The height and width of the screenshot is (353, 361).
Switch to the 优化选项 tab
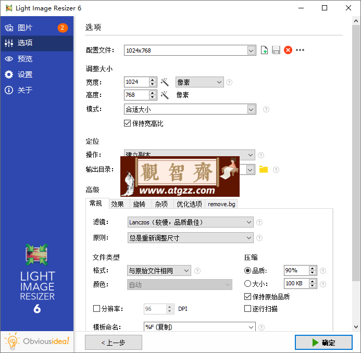coord(189,204)
